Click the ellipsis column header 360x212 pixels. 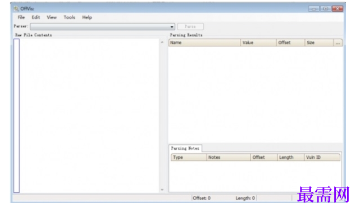338,43
